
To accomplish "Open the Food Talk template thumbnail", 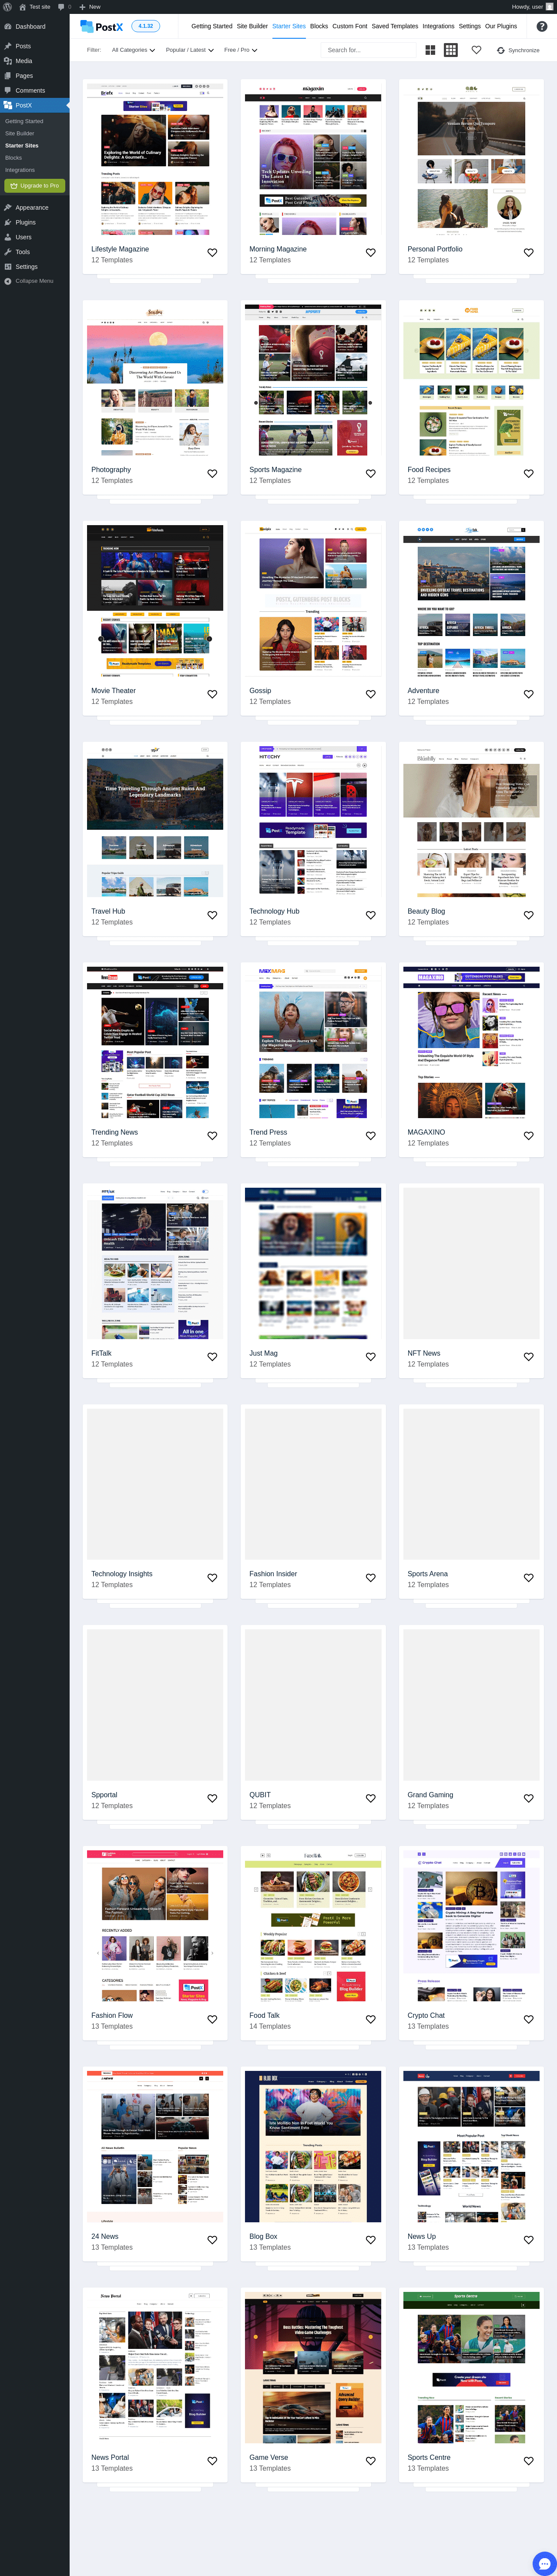I will [x=313, y=1925].
